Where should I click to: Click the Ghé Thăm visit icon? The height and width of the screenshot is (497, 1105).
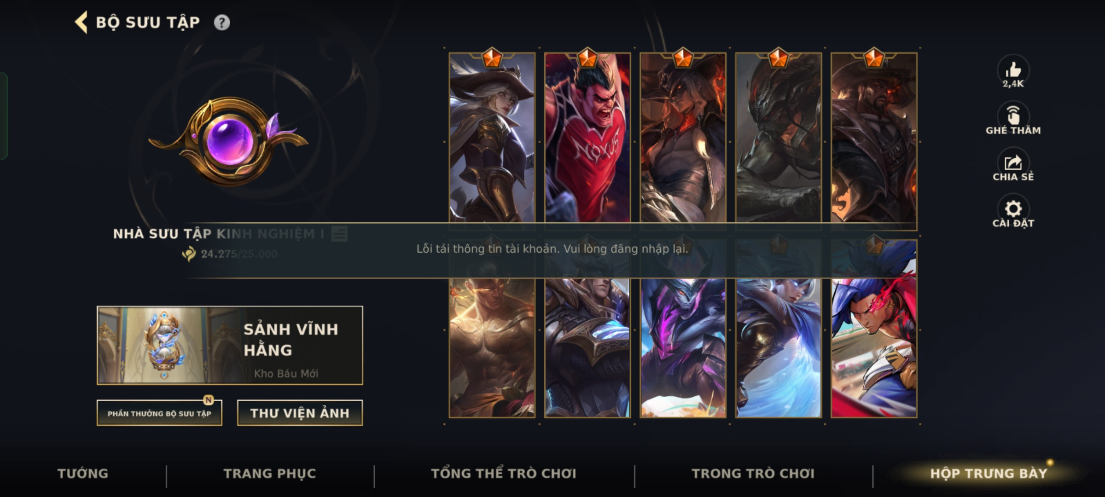click(x=1013, y=115)
